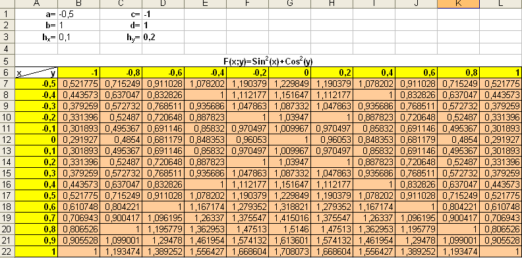Click the yellow x value 0,8 in column A

pyautogui.click(x=37, y=229)
